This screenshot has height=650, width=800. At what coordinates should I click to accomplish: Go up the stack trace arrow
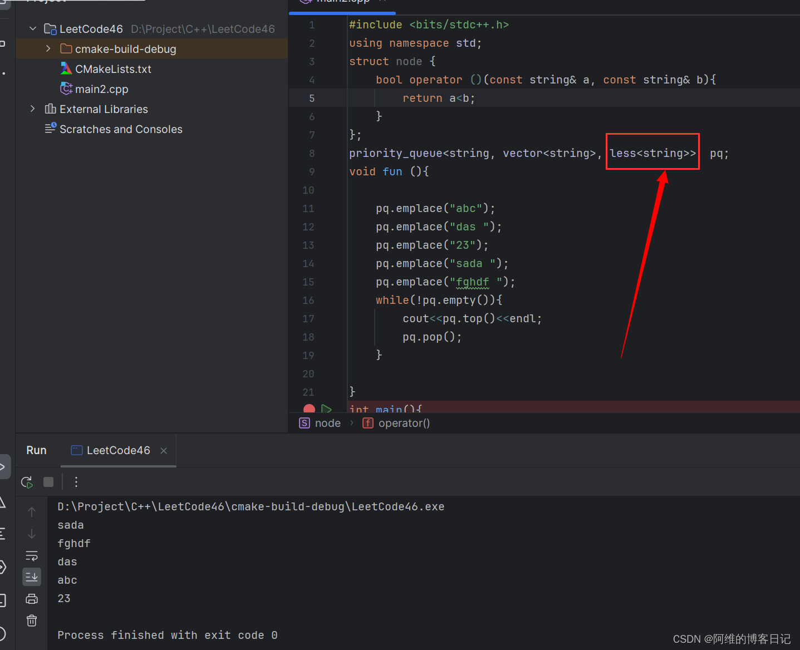32,511
